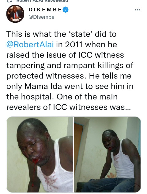
Task: Expand the truncated tweet via trailing ellipsis
Action: pyautogui.click(x=128, y=107)
